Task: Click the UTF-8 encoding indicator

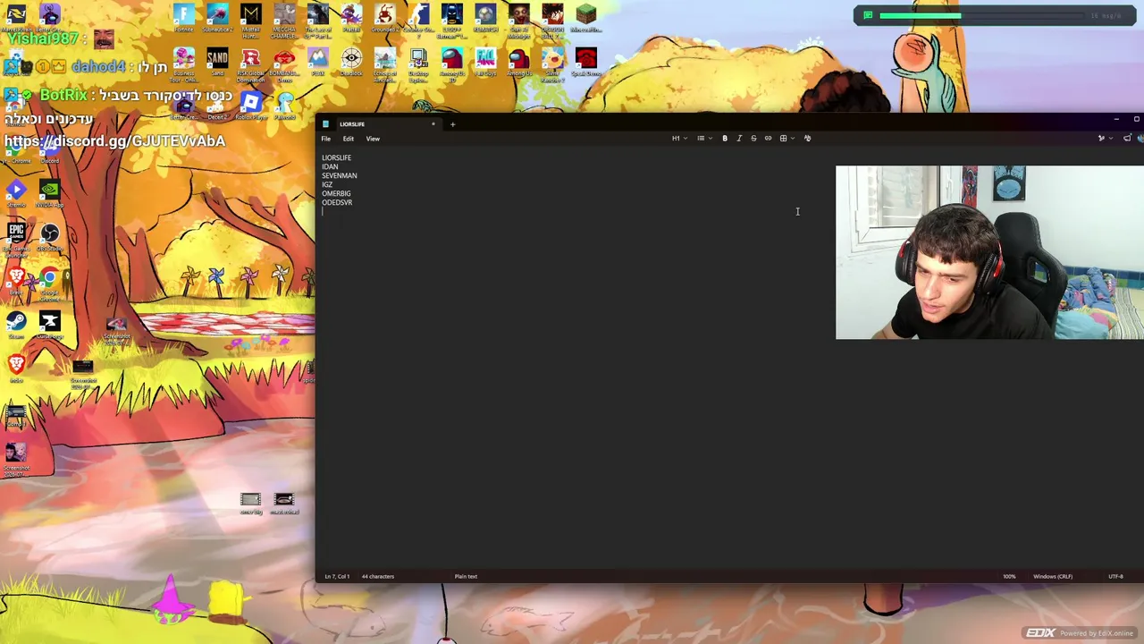Action: (x=1115, y=577)
